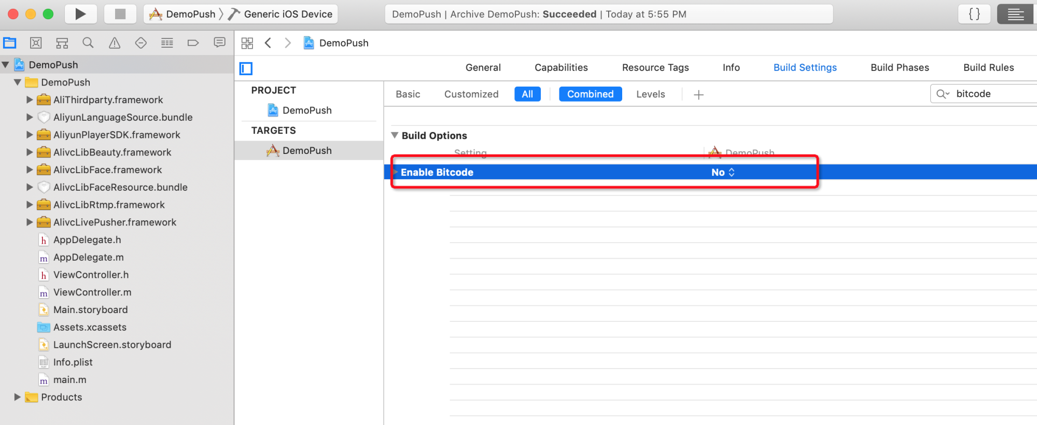Viewport: 1037px width, 425px height.
Task: Collapse the Build Options section
Action: click(395, 135)
